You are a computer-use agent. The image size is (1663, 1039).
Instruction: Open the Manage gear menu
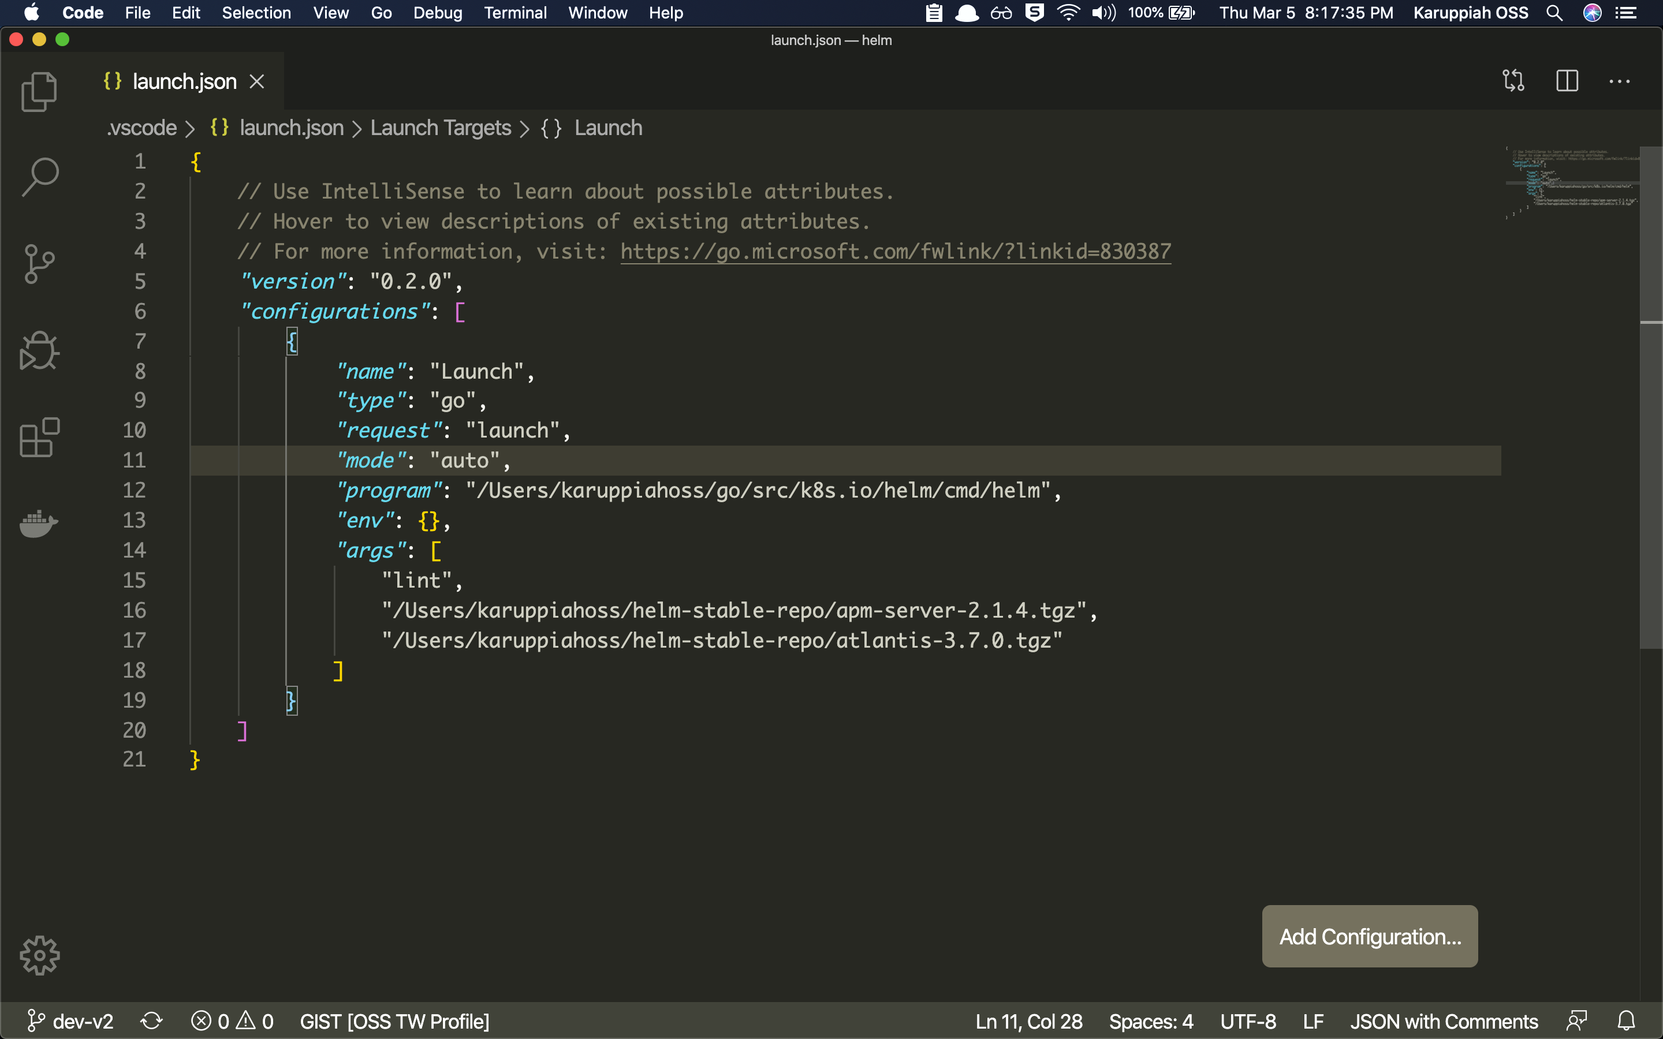tap(39, 955)
